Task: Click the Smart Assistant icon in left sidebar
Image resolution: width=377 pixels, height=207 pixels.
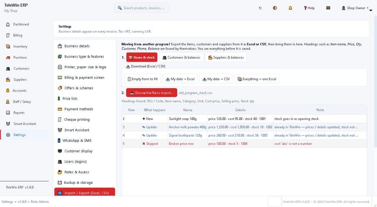Action: [x=8, y=124]
